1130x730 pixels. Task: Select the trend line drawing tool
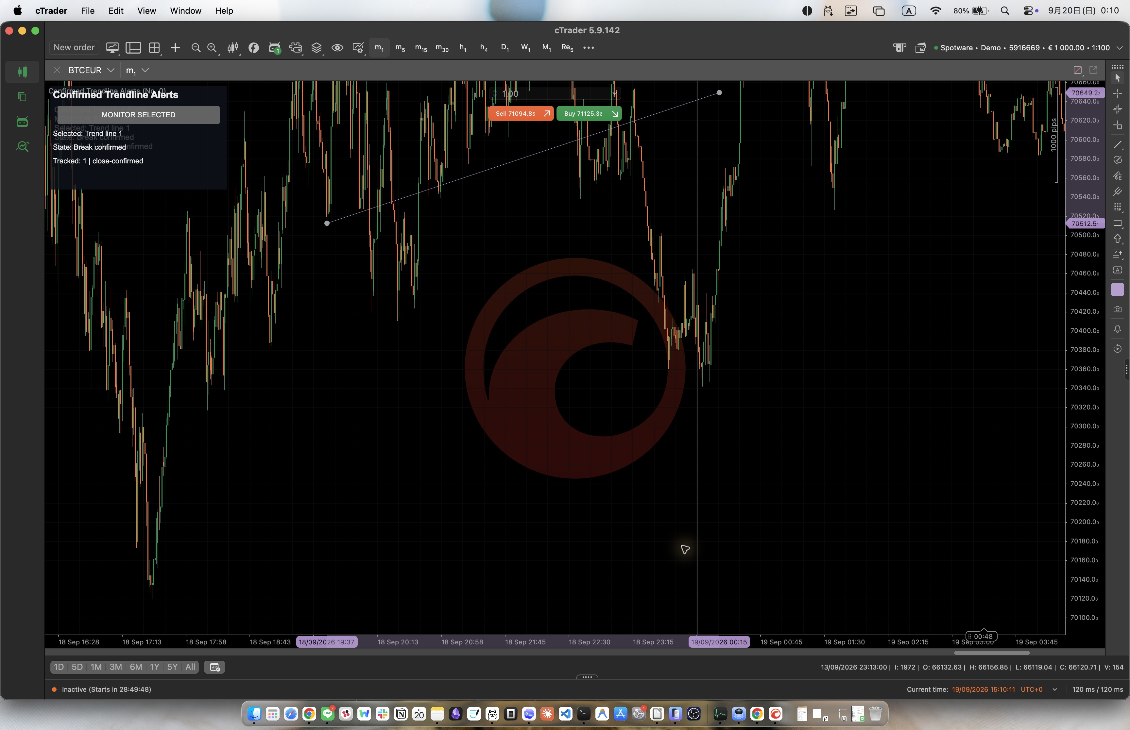(x=1118, y=144)
